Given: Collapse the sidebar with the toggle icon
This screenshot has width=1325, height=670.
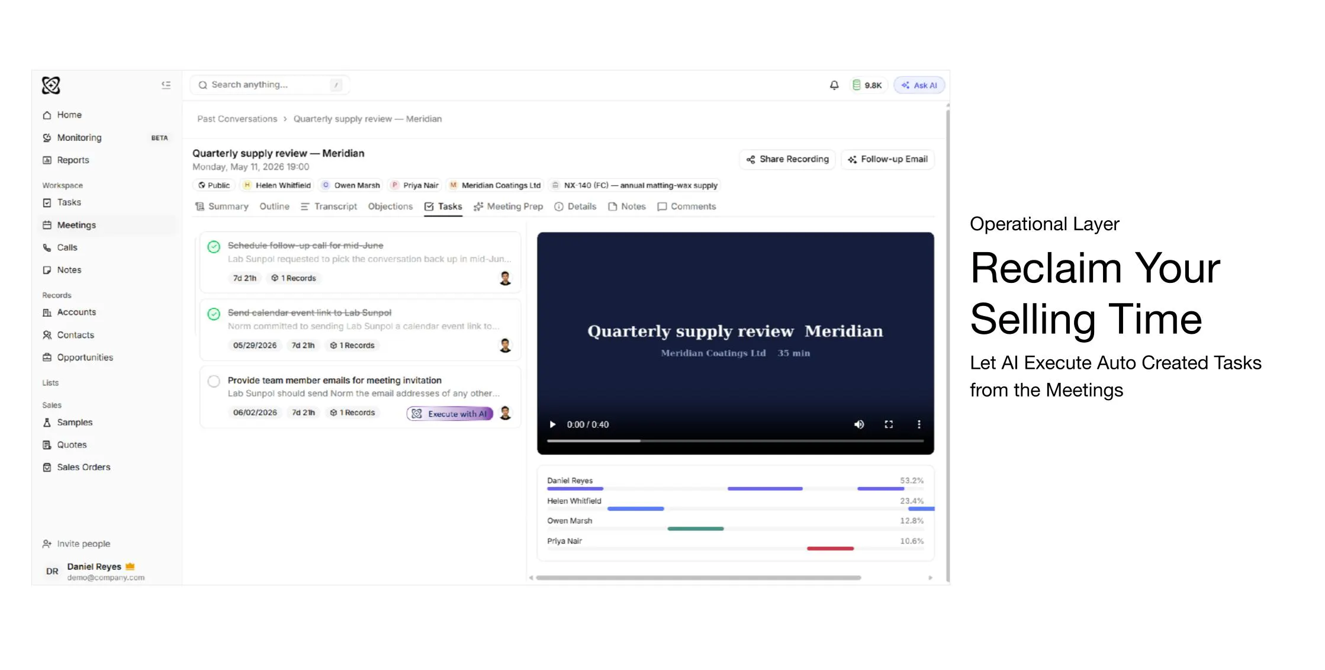Looking at the screenshot, I should tap(166, 85).
